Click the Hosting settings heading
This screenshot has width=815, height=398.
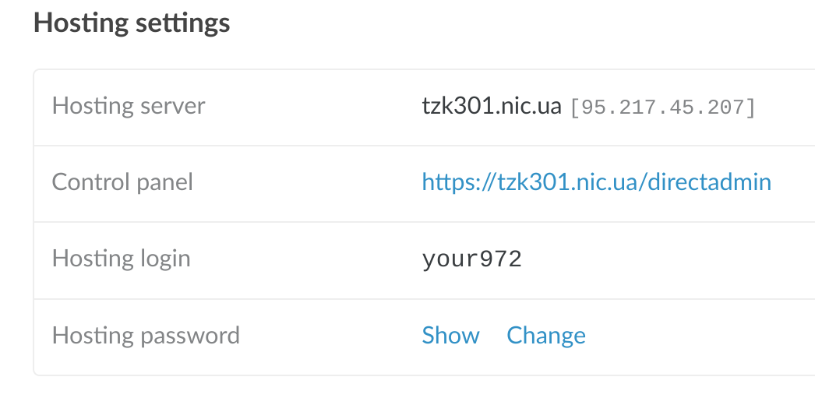[132, 23]
